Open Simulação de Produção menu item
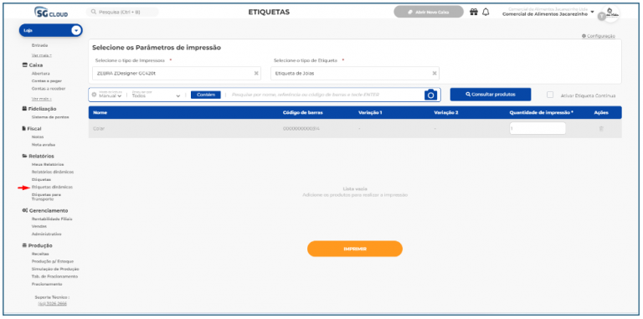The width and height of the screenshot is (643, 319). pos(55,269)
